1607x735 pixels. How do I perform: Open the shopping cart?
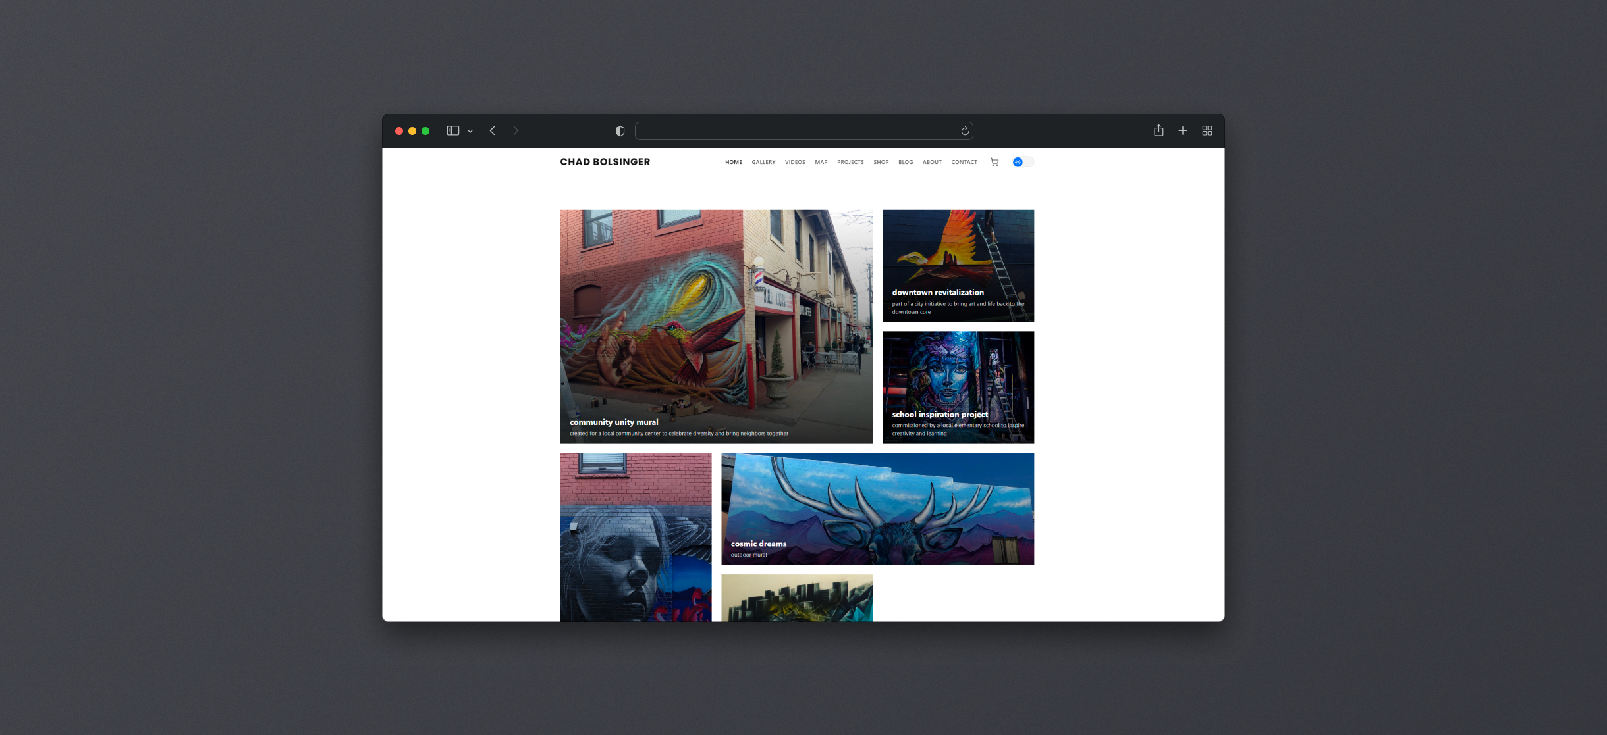coord(994,162)
